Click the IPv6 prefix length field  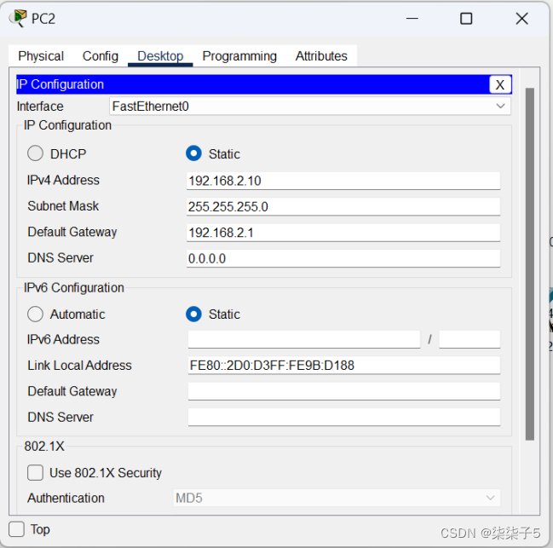pos(469,339)
